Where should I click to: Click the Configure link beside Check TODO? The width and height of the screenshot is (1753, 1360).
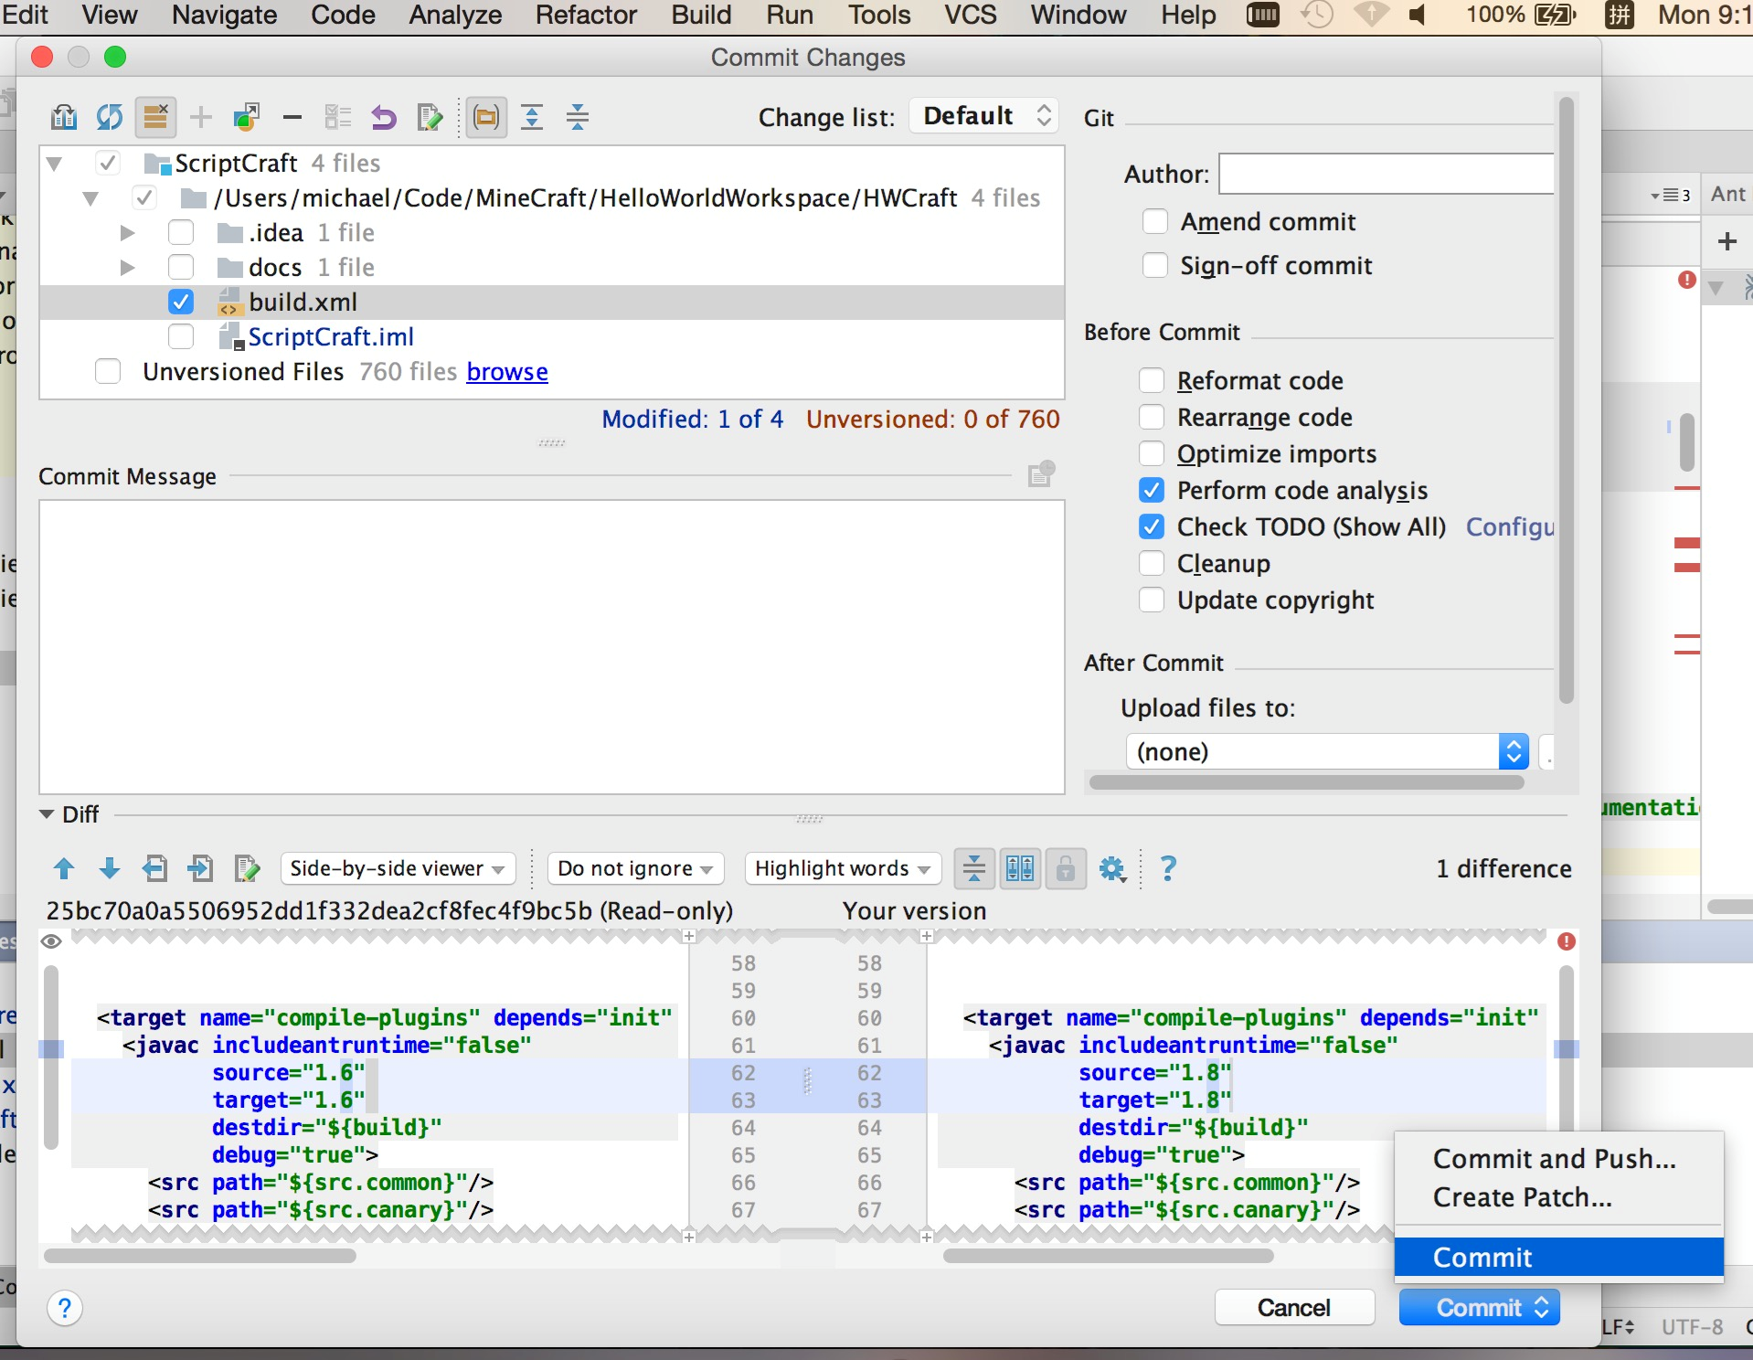tap(1509, 526)
